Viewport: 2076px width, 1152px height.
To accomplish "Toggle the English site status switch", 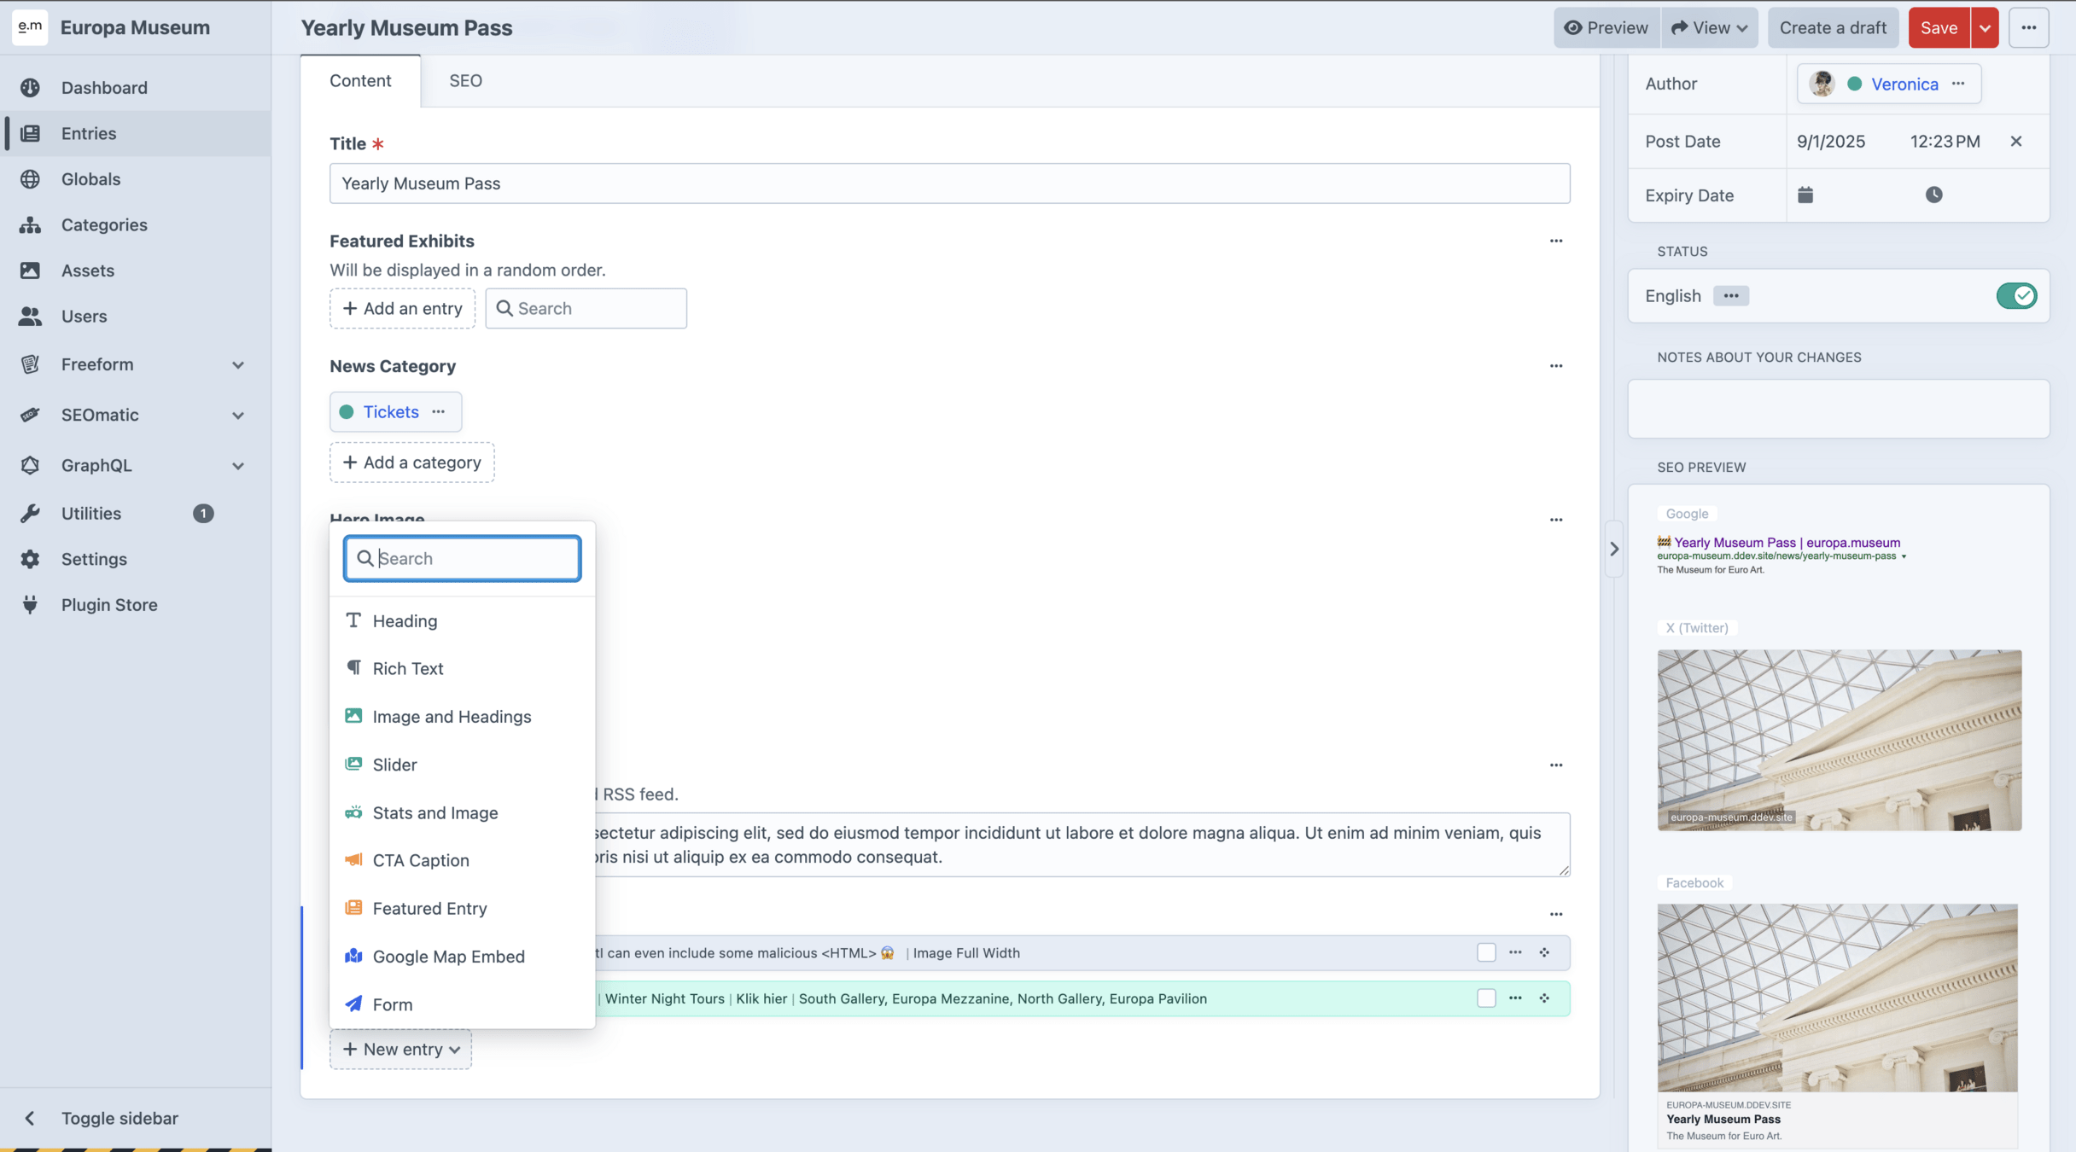I will [x=2016, y=296].
